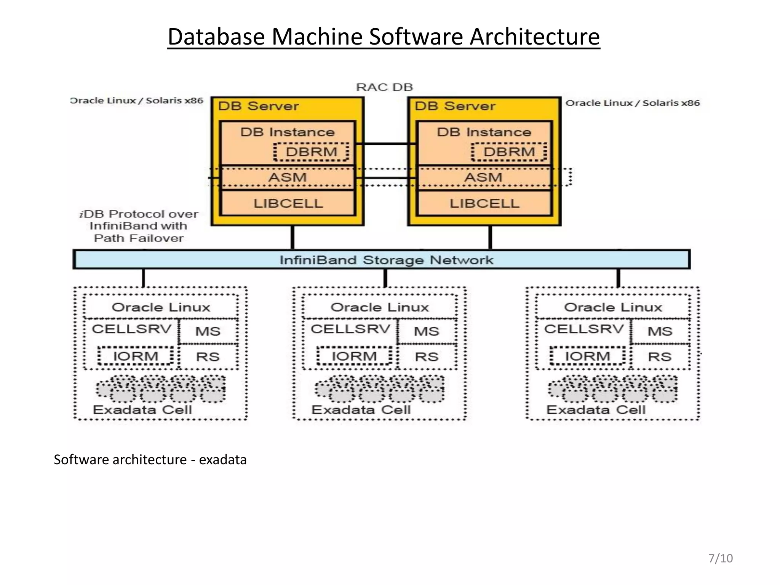This screenshot has width=780, height=585.
Task: Click disk cluster icon in left Exadata Cell
Action: coord(161,389)
